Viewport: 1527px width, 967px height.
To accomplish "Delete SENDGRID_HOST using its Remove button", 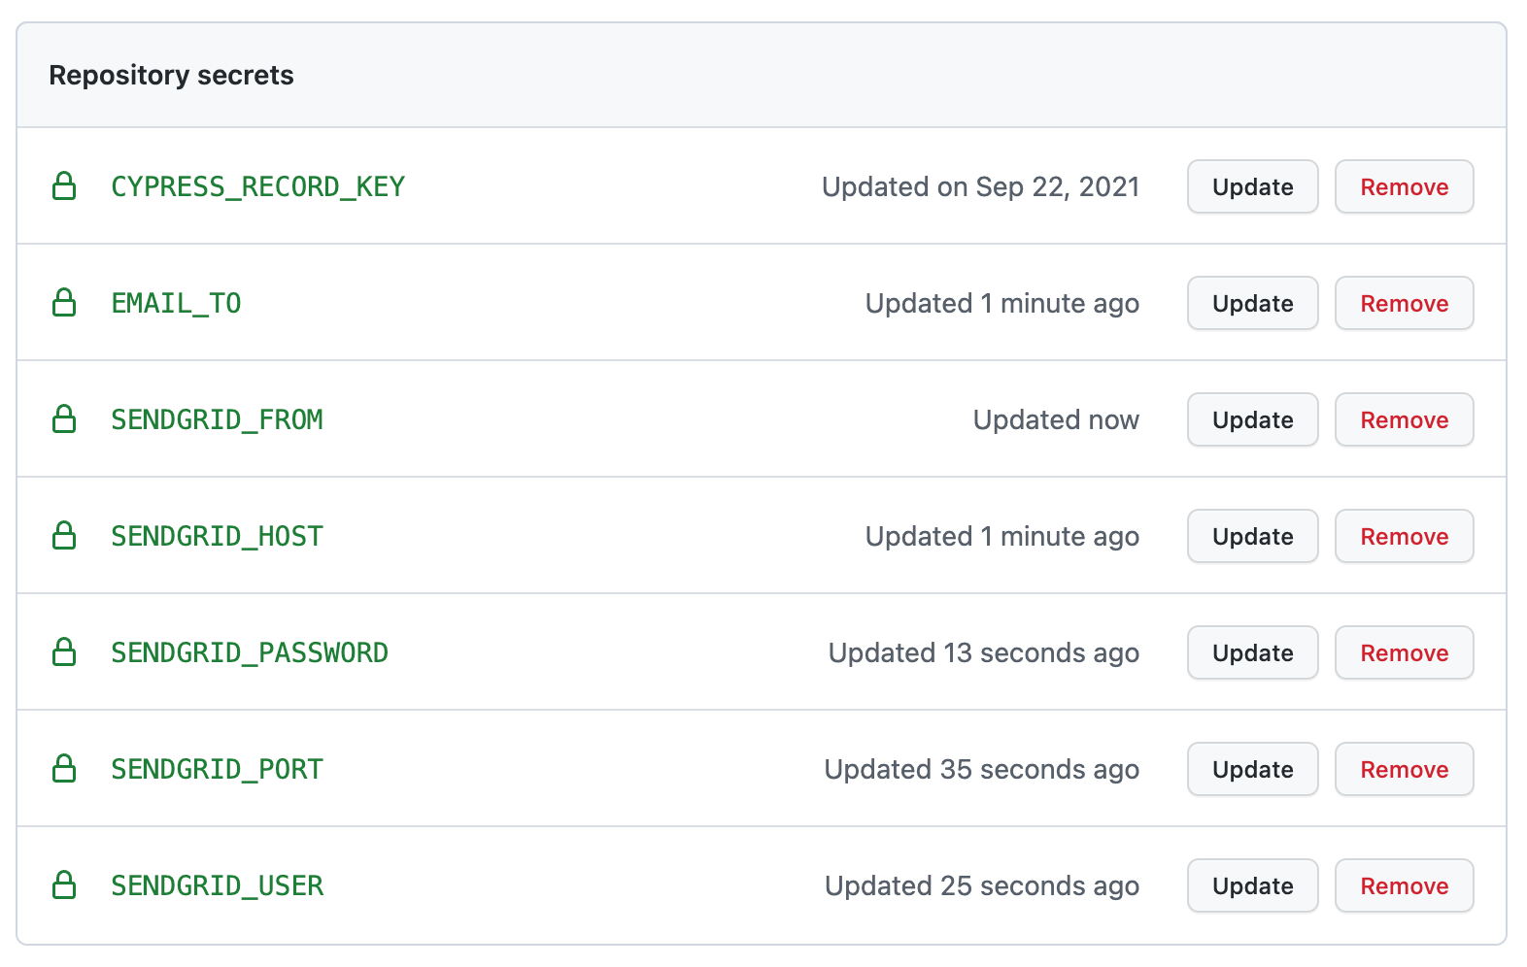I will (x=1404, y=536).
